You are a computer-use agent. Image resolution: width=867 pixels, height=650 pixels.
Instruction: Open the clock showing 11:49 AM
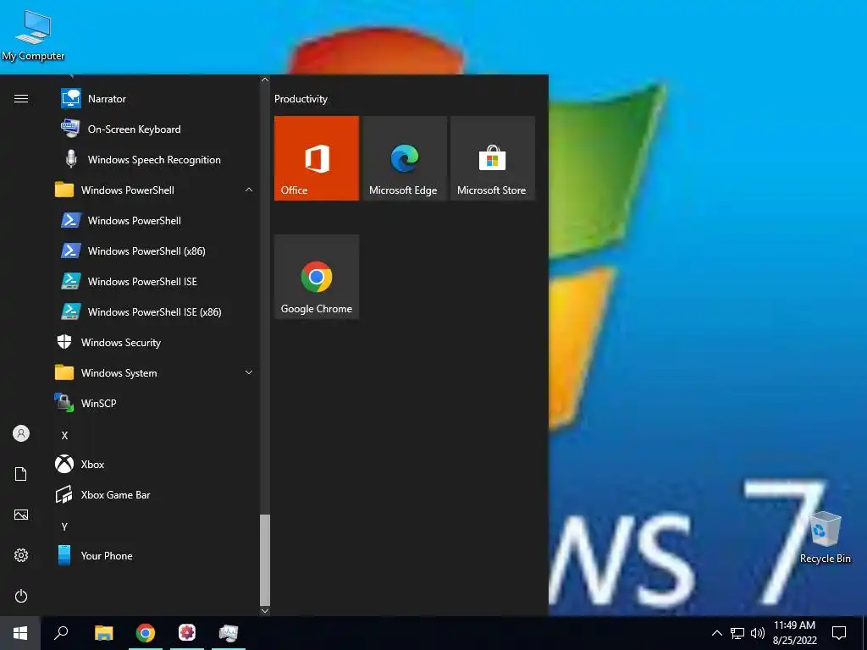[x=794, y=633]
